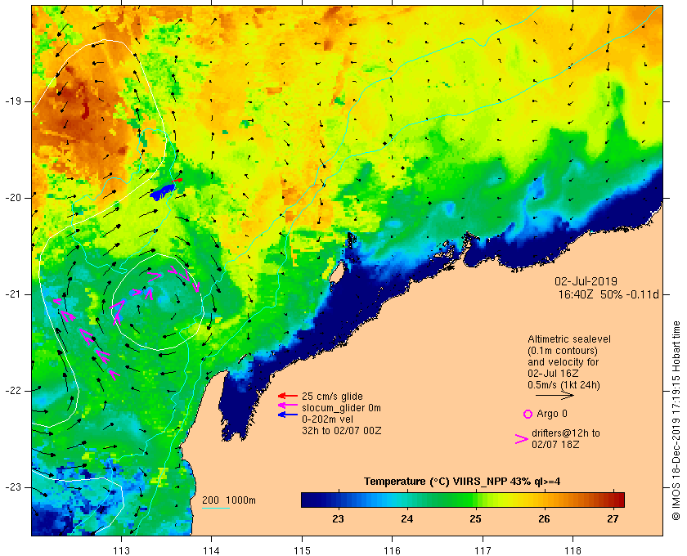
Task: Click the red 25 cm/s glide arrow
Action: point(288,396)
